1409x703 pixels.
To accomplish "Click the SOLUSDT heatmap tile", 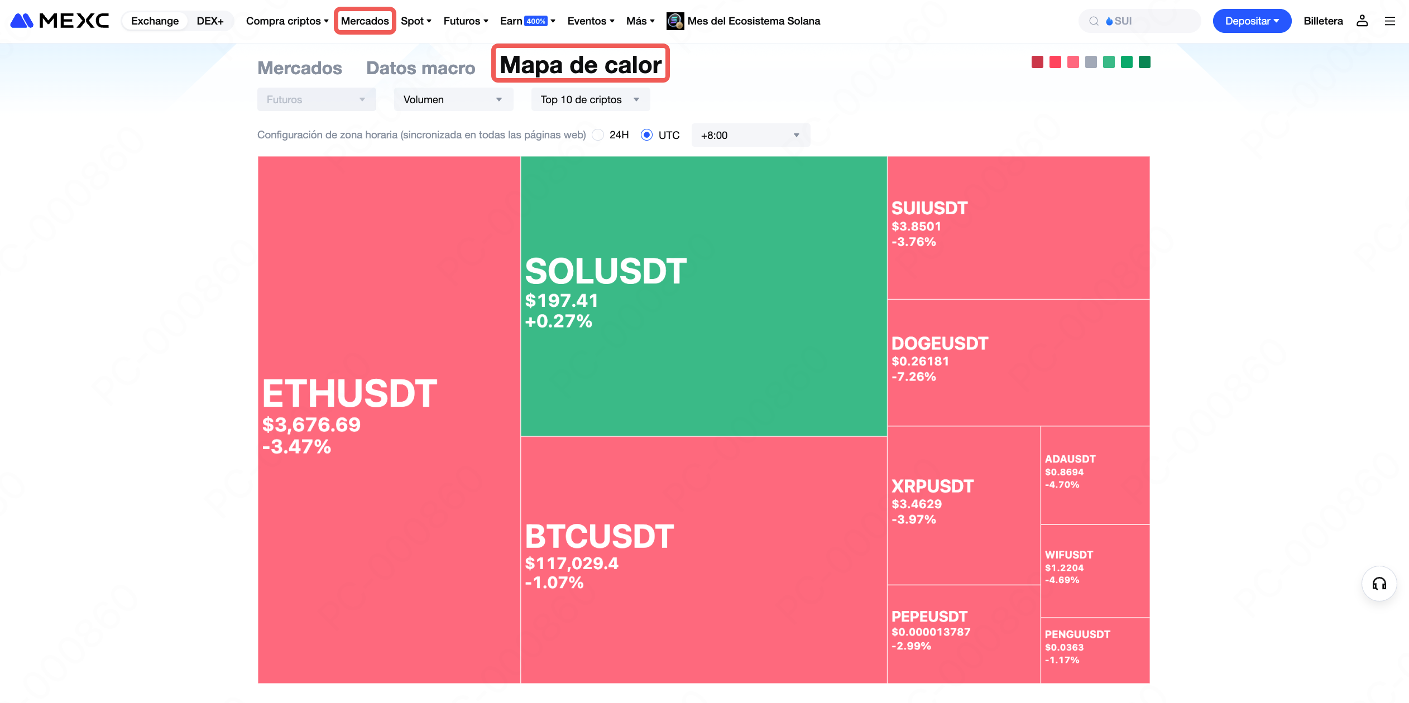I will 703,296.
